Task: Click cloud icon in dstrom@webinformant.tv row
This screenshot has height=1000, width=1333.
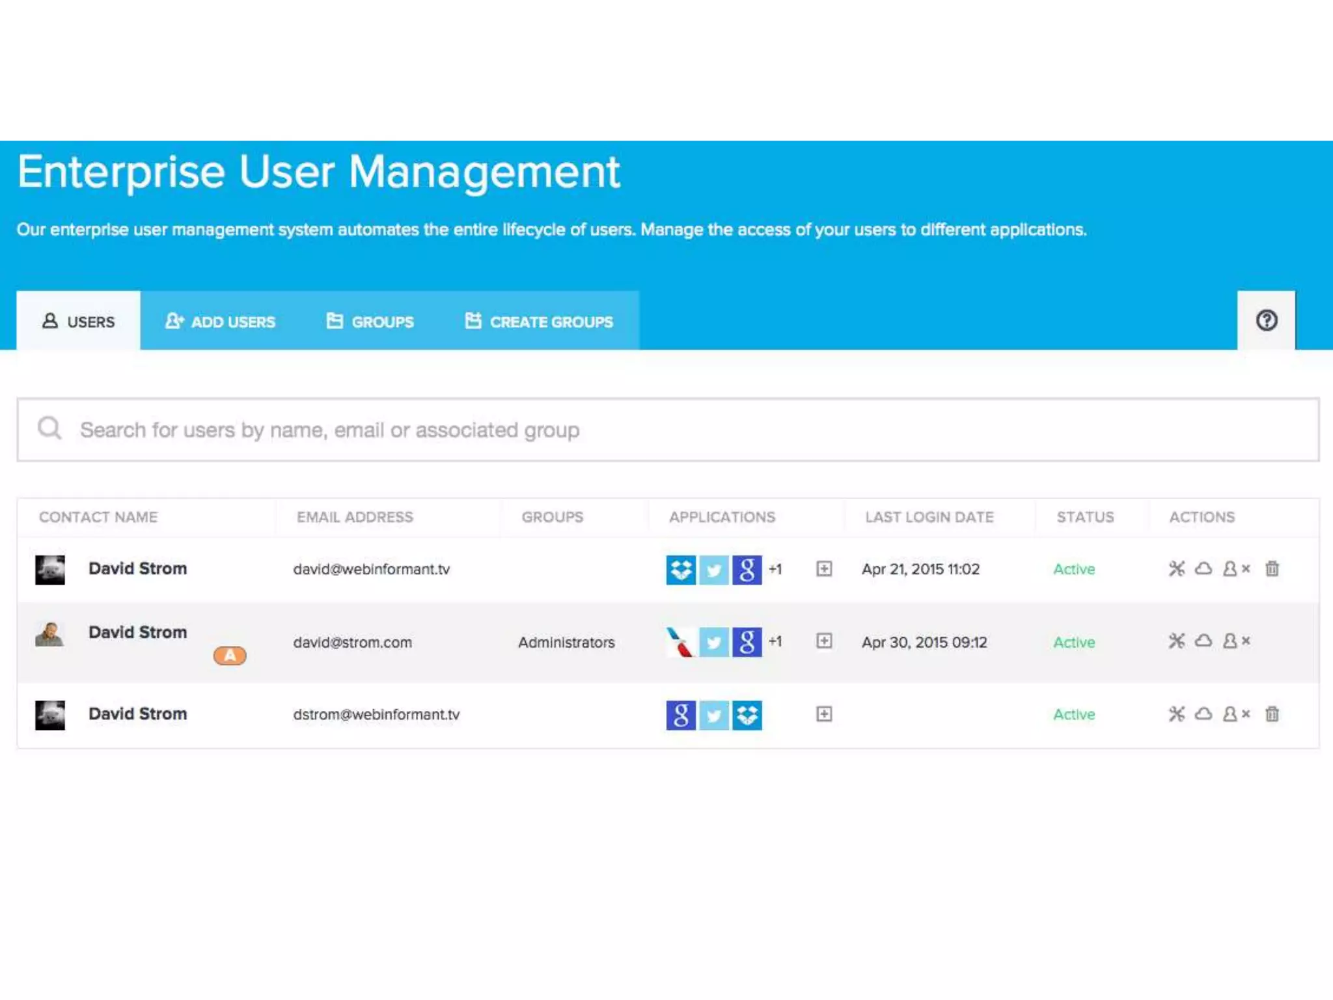Action: click(1203, 714)
